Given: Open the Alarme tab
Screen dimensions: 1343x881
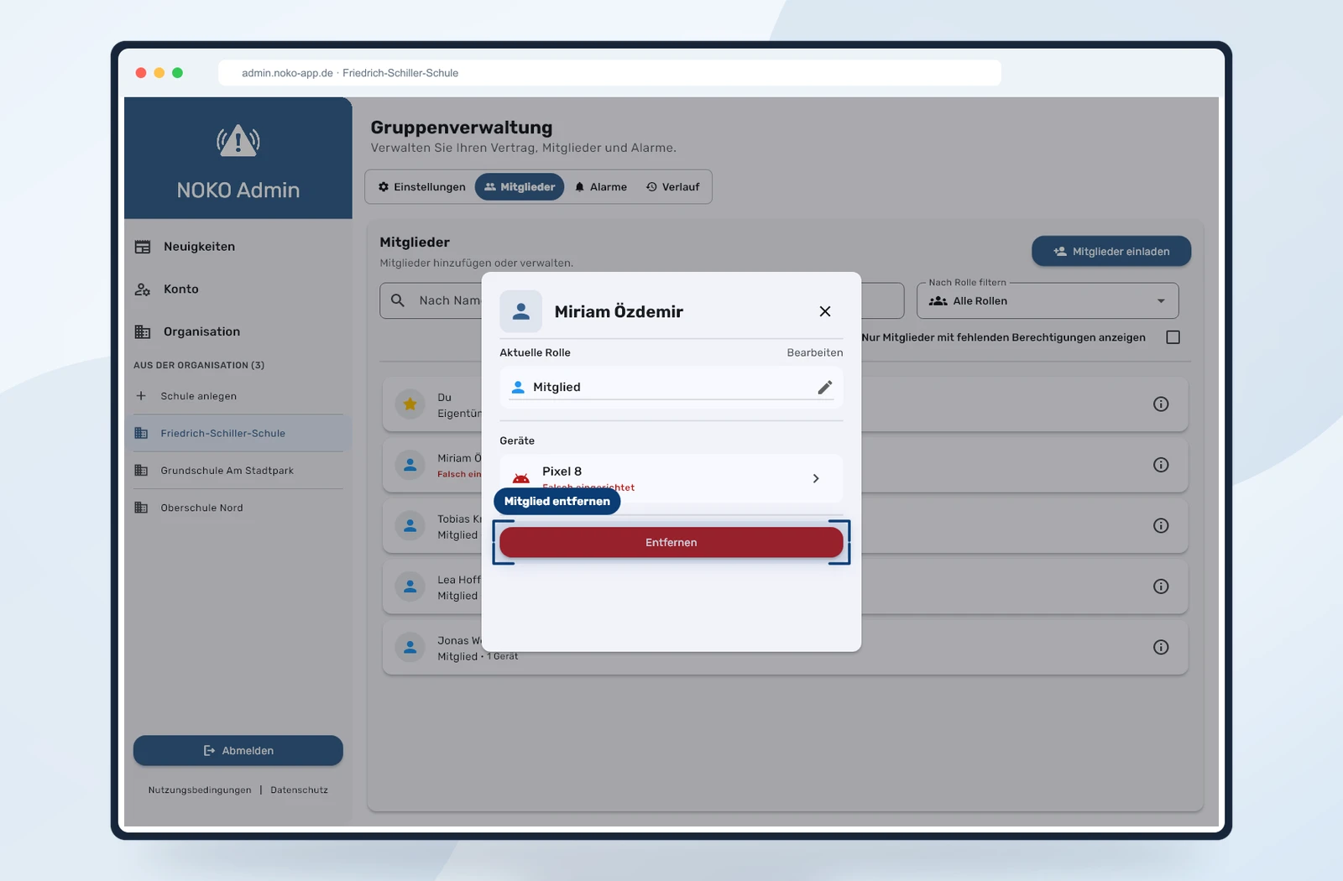Looking at the screenshot, I should [601, 187].
